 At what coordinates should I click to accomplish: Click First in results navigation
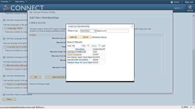83,46
